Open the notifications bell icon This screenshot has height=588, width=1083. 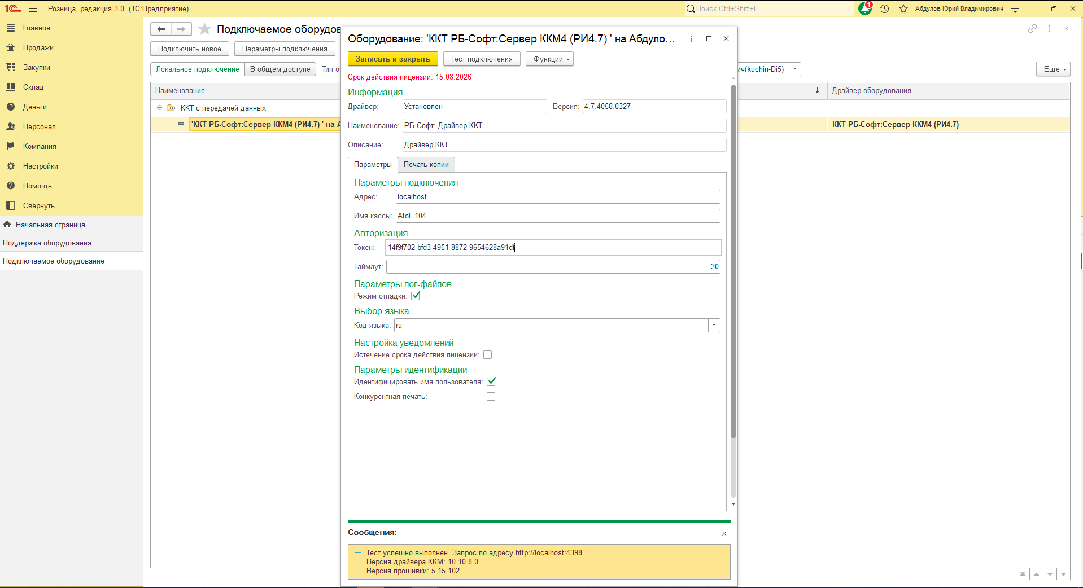pos(865,8)
